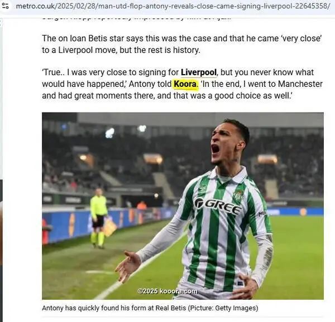Click the photo caption about Real Betis form
The height and width of the screenshot is (322, 335).
[x=150, y=308]
